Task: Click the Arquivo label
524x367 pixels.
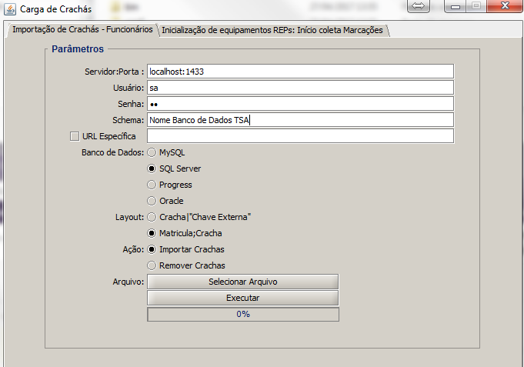Action: tap(128, 282)
